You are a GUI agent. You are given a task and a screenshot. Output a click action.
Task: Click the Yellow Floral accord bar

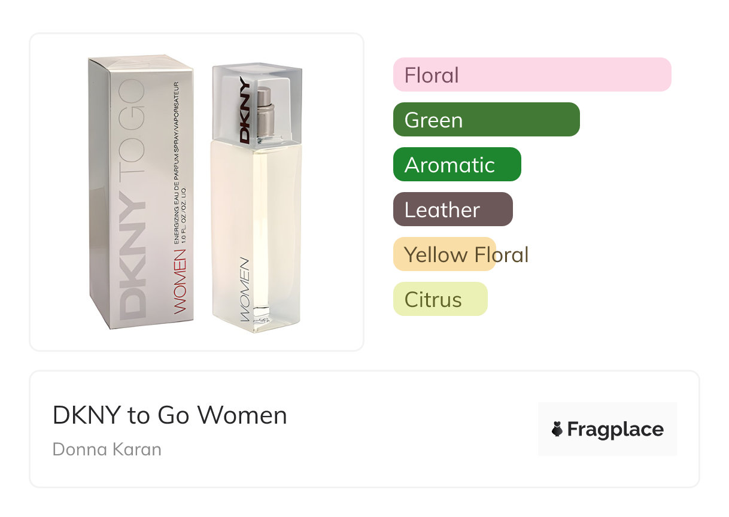pyautogui.click(x=444, y=254)
